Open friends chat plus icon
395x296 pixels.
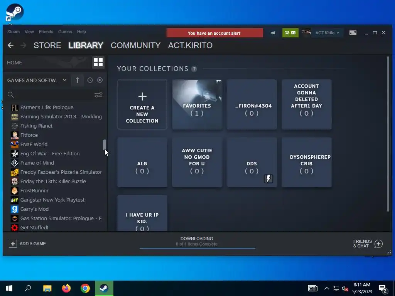pos(378,244)
